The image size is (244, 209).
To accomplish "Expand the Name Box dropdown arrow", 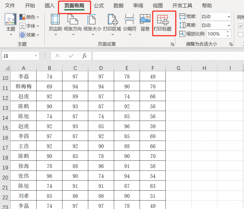I will point(36,56).
